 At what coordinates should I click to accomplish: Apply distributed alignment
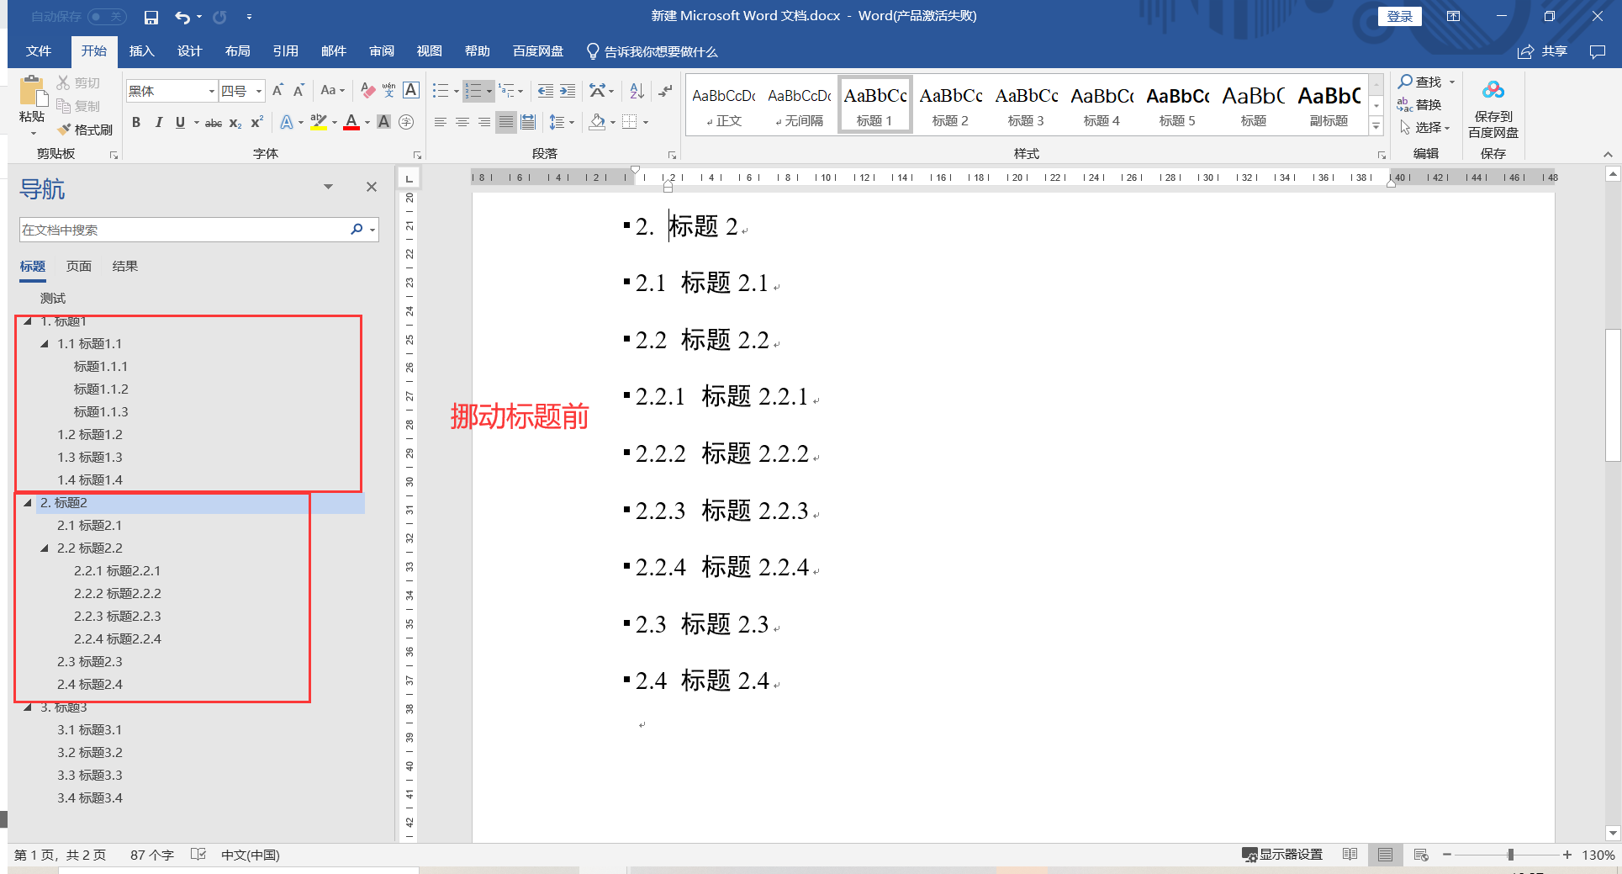(528, 123)
